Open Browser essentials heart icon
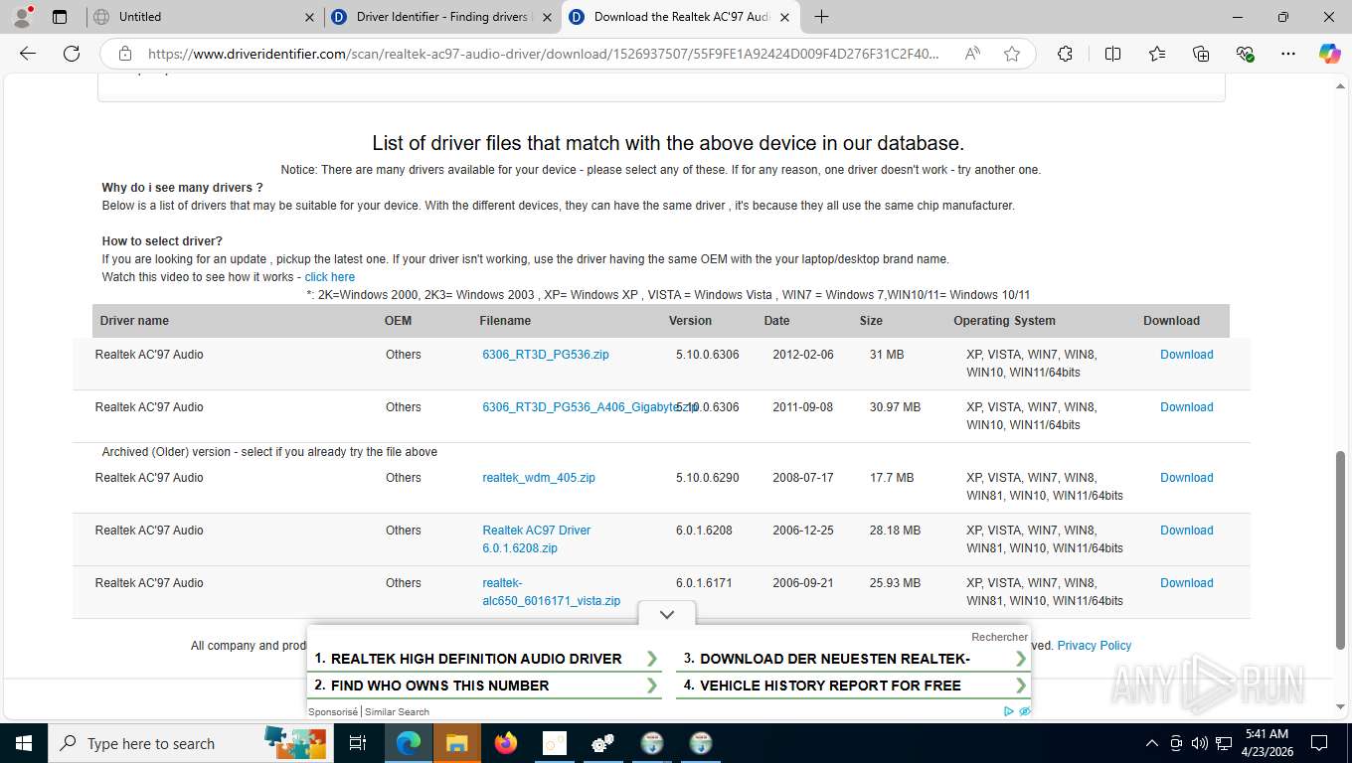 [x=1245, y=54]
